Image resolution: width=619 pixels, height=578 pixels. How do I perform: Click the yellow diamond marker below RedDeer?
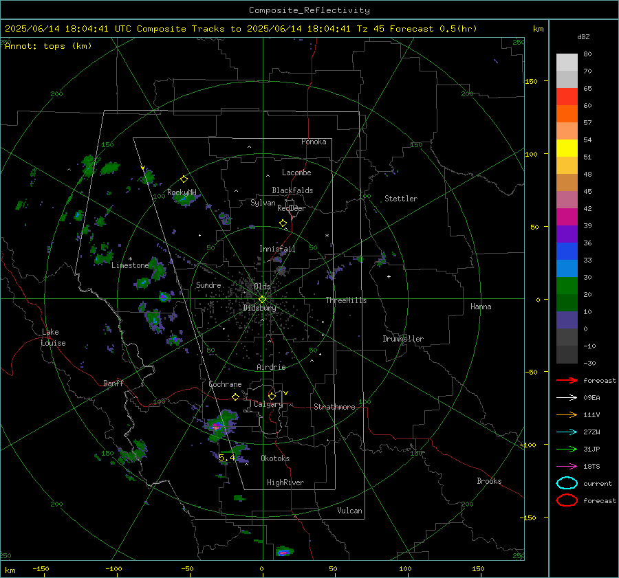283,223
